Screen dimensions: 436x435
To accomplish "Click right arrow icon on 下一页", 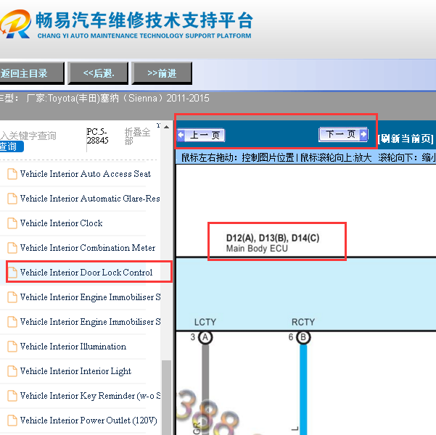I will (x=363, y=135).
